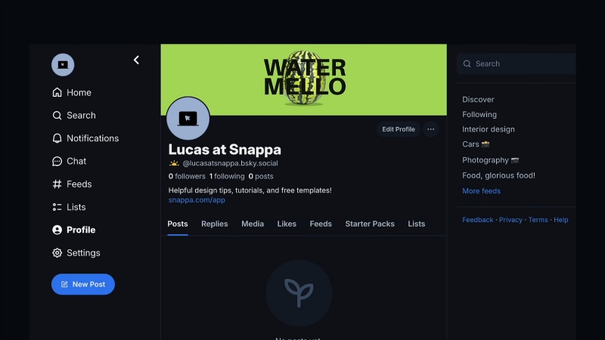Open Settings via the gear icon
Image resolution: width=605 pixels, height=340 pixels.
click(57, 253)
